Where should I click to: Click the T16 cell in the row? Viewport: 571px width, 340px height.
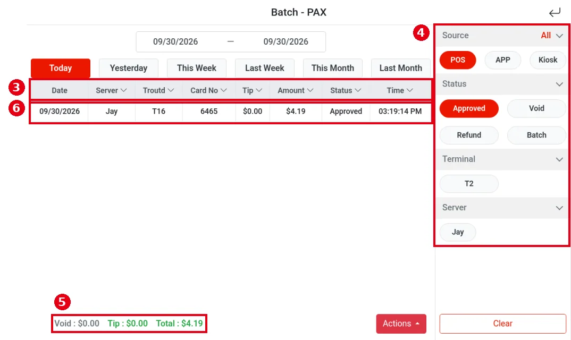159,112
